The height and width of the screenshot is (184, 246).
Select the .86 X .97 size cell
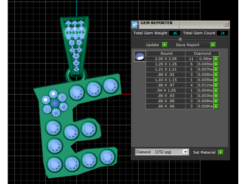166,85
